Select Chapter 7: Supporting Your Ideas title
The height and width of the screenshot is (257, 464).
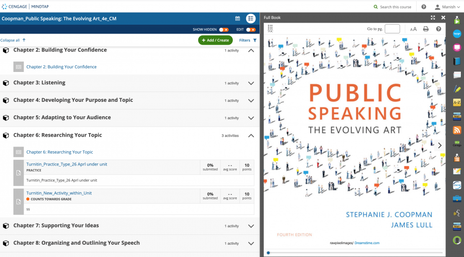tap(56, 226)
